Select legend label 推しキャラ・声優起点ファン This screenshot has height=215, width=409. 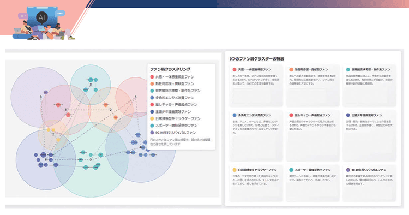176,105
